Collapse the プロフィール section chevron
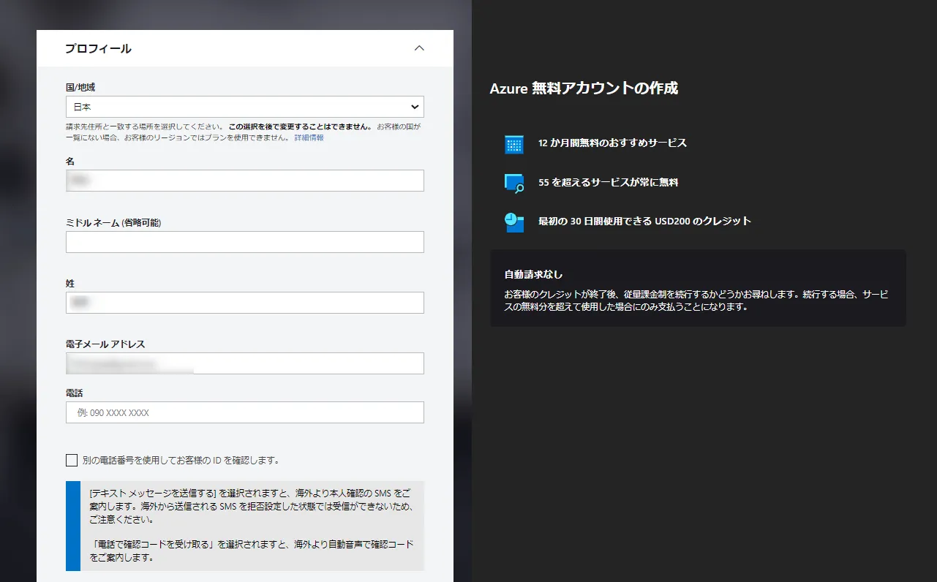Screen dimensions: 937x582 pyautogui.click(x=419, y=48)
